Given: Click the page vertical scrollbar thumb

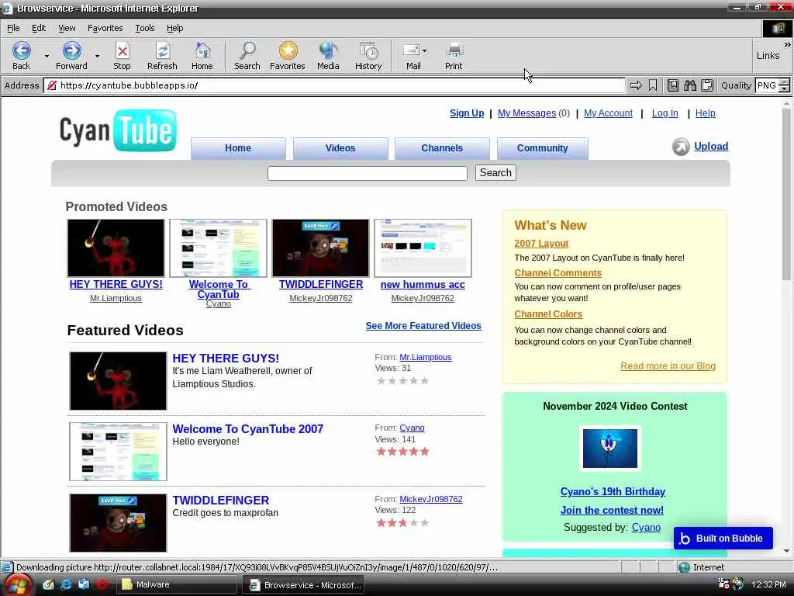Looking at the screenshot, I should (x=786, y=192).
